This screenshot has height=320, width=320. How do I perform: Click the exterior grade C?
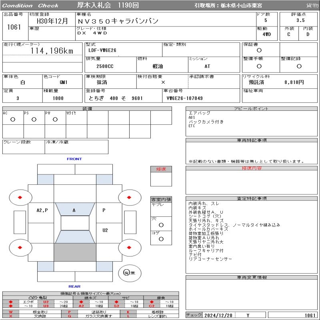289,34
